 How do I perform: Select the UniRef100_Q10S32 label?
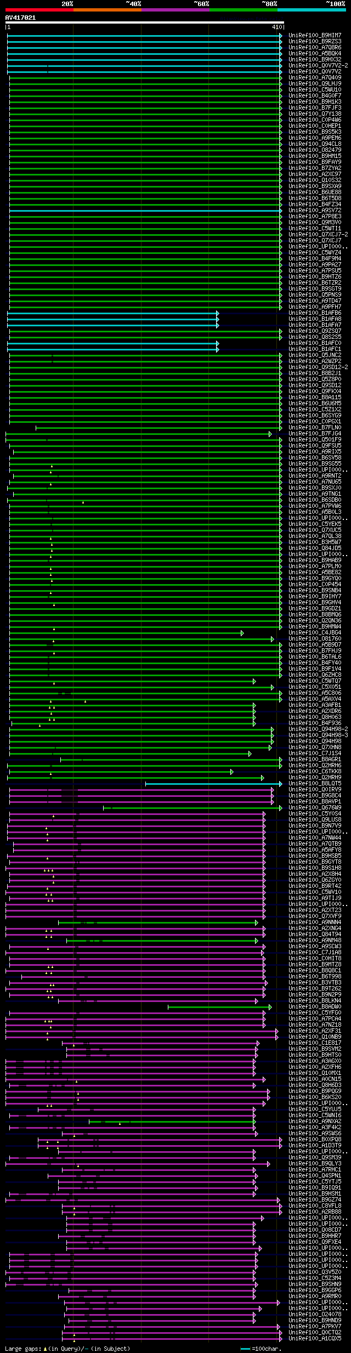[x=315, y=180]
